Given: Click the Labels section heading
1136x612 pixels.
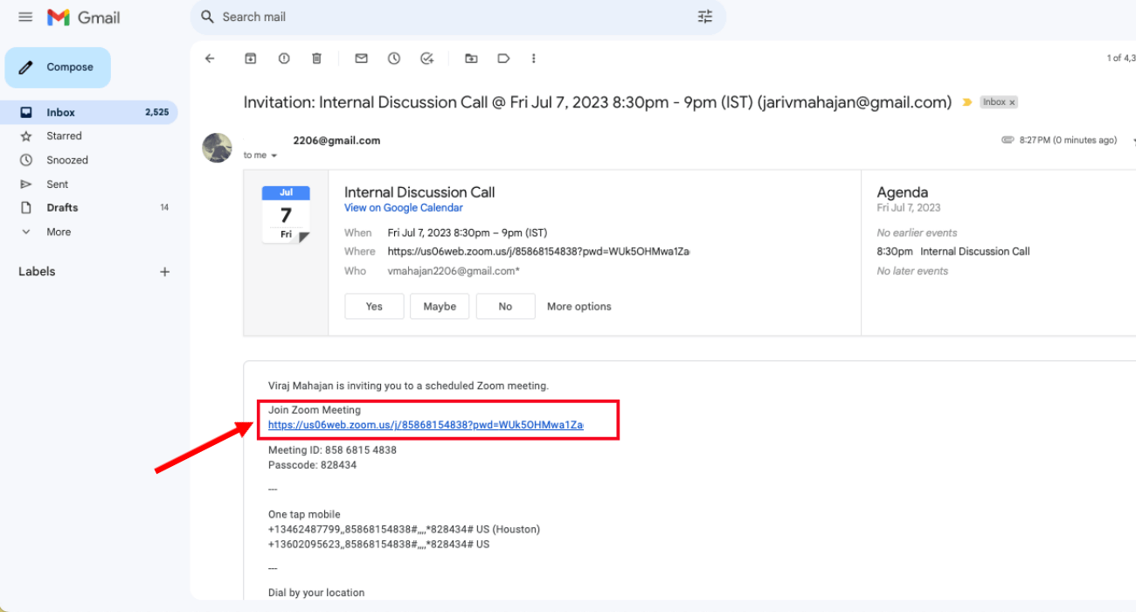Looking at the screenshot, I should pos(37,272).
